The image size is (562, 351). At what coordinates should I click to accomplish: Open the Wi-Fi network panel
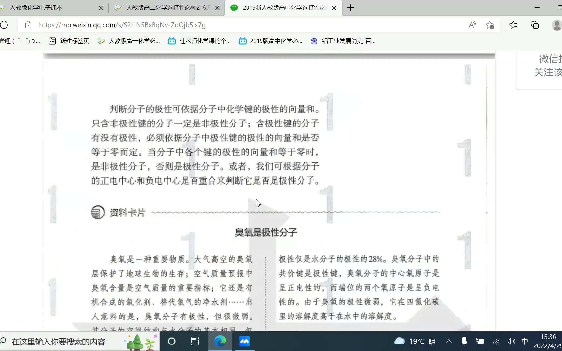click(x=496, y=341)
